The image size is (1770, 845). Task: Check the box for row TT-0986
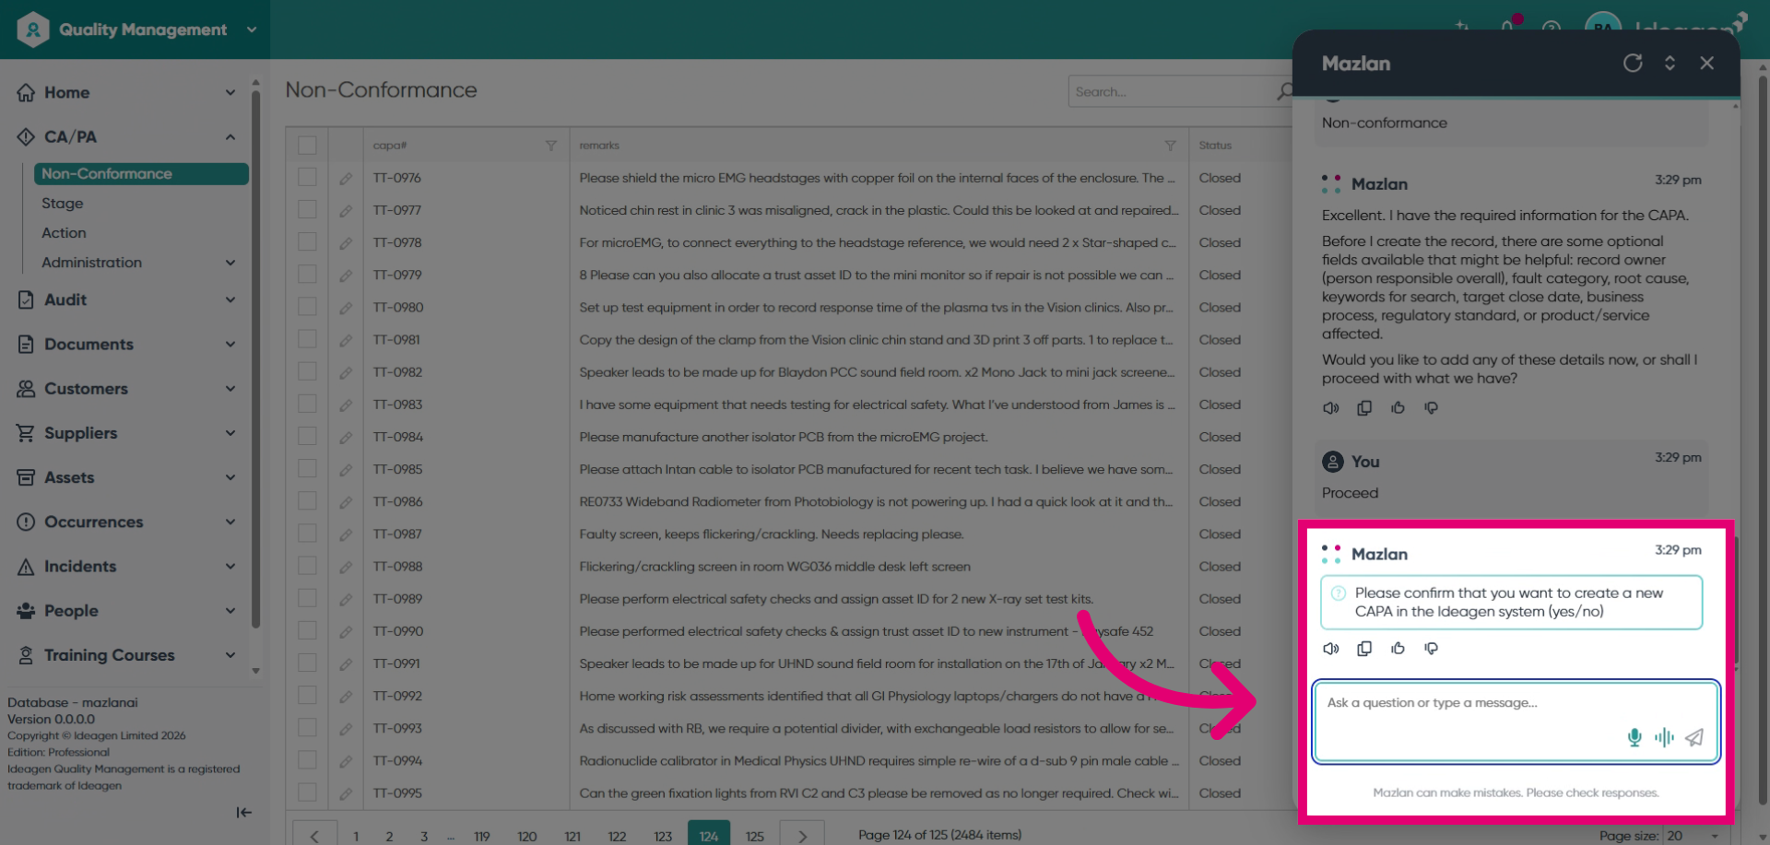(307, 501)
